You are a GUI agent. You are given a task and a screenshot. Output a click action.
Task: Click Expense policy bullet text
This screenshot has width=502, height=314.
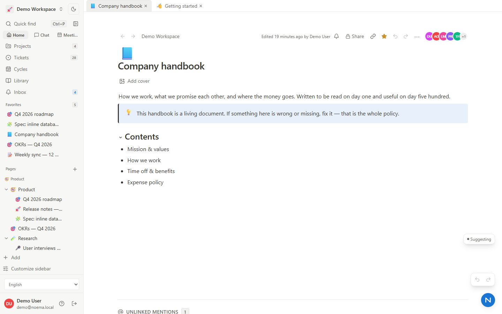pos(145,182)
